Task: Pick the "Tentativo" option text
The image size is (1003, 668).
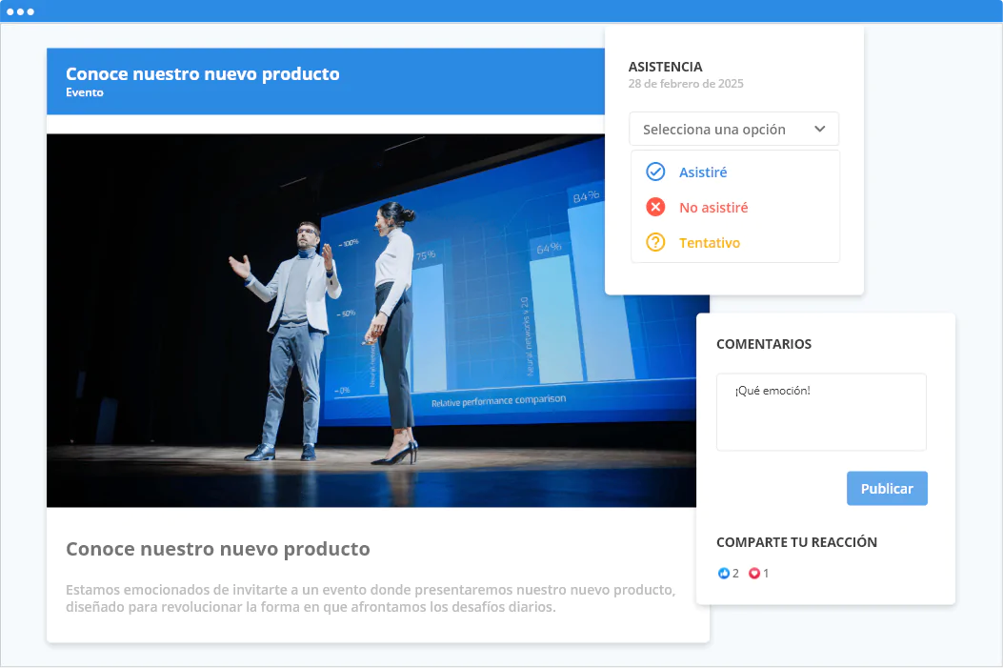Action: click(710, 243)
